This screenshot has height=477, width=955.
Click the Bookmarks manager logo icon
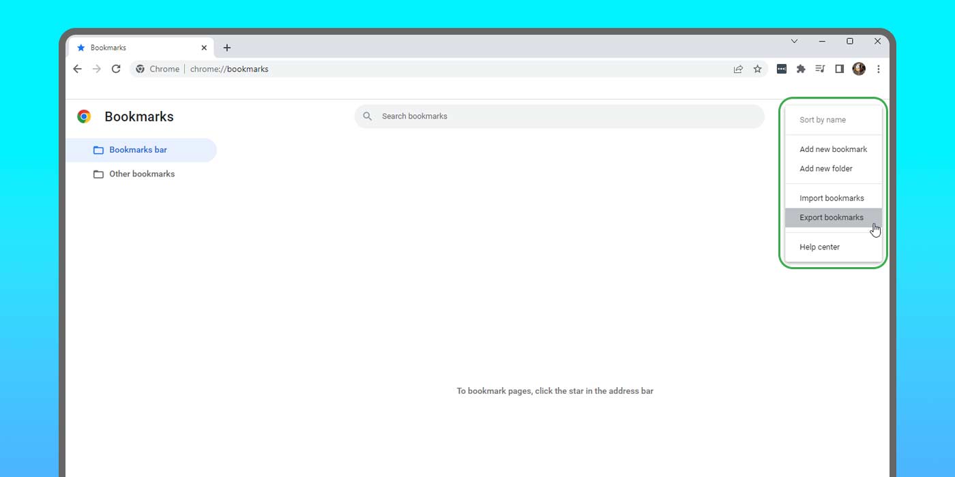tap(83, 116)
